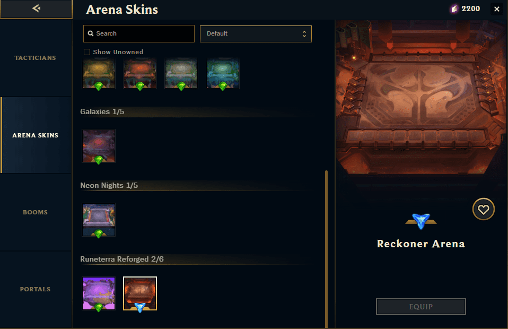This screenshot has height=329, width=508.
Task: Select the gray-green arena skin thumbnail
Action: (181, 74)
